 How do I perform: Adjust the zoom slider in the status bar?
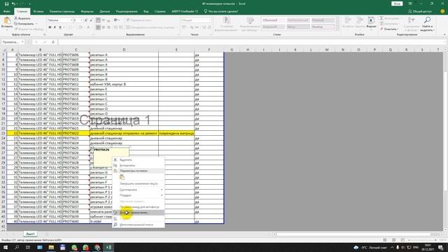[x=421, y=240]
